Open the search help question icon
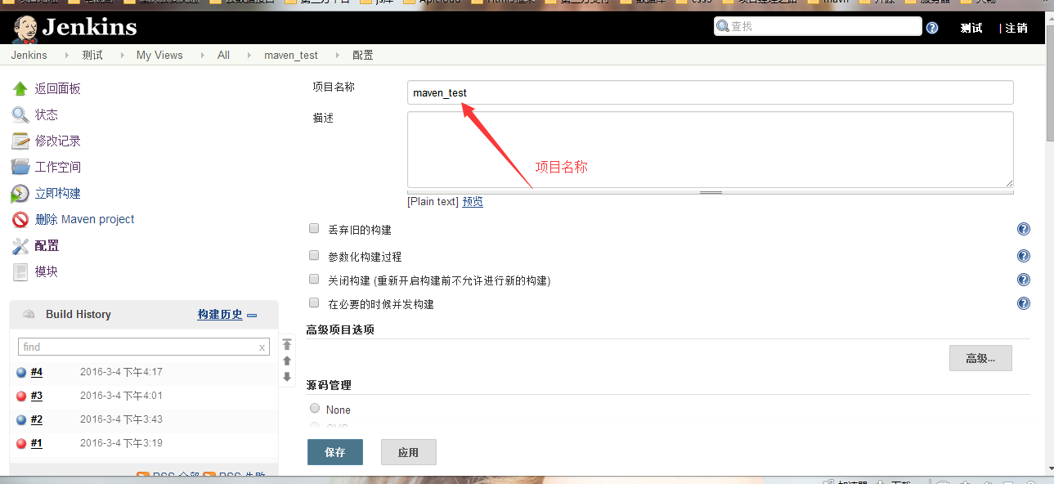The image size is (1054, 484). point(932,28)
